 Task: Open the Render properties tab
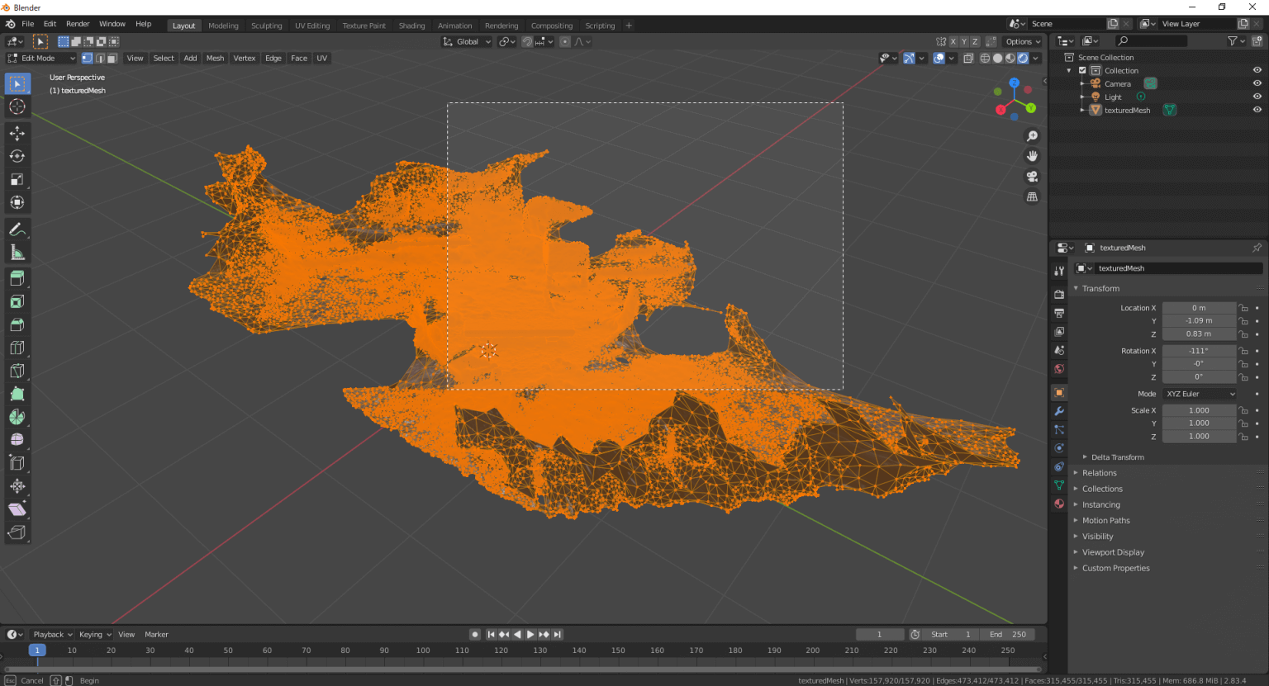click(x=1058, y=293)
